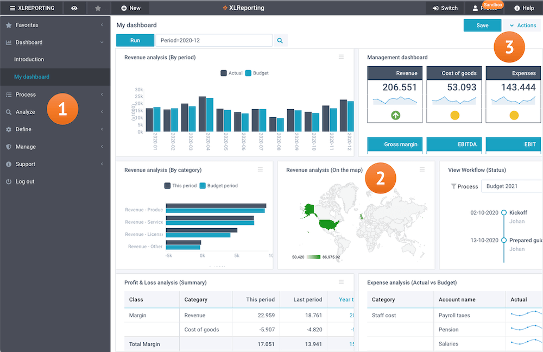
Task: Click the This period column header
Action: click(256, 299)
